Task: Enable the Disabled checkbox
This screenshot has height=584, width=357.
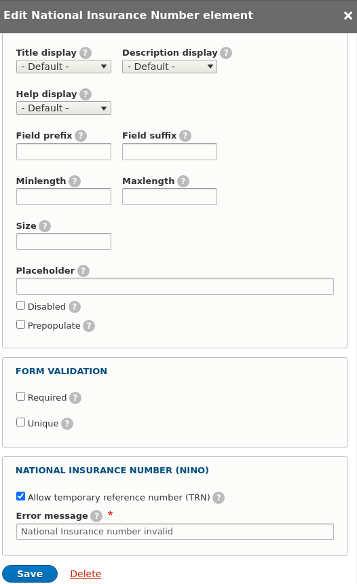Action: [21, 306]
